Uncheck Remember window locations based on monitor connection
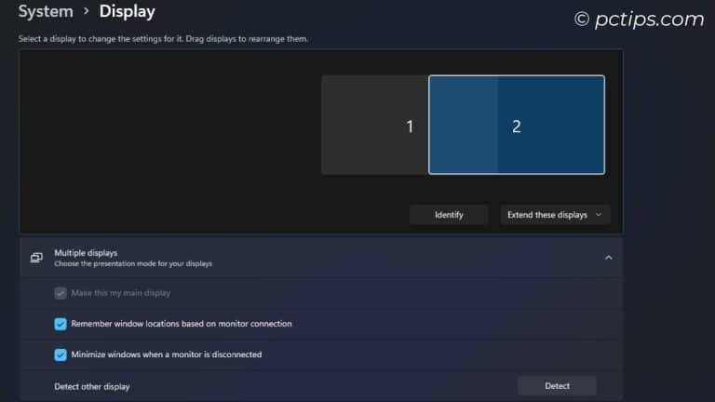Screen dimensions: 715x402 61,324
